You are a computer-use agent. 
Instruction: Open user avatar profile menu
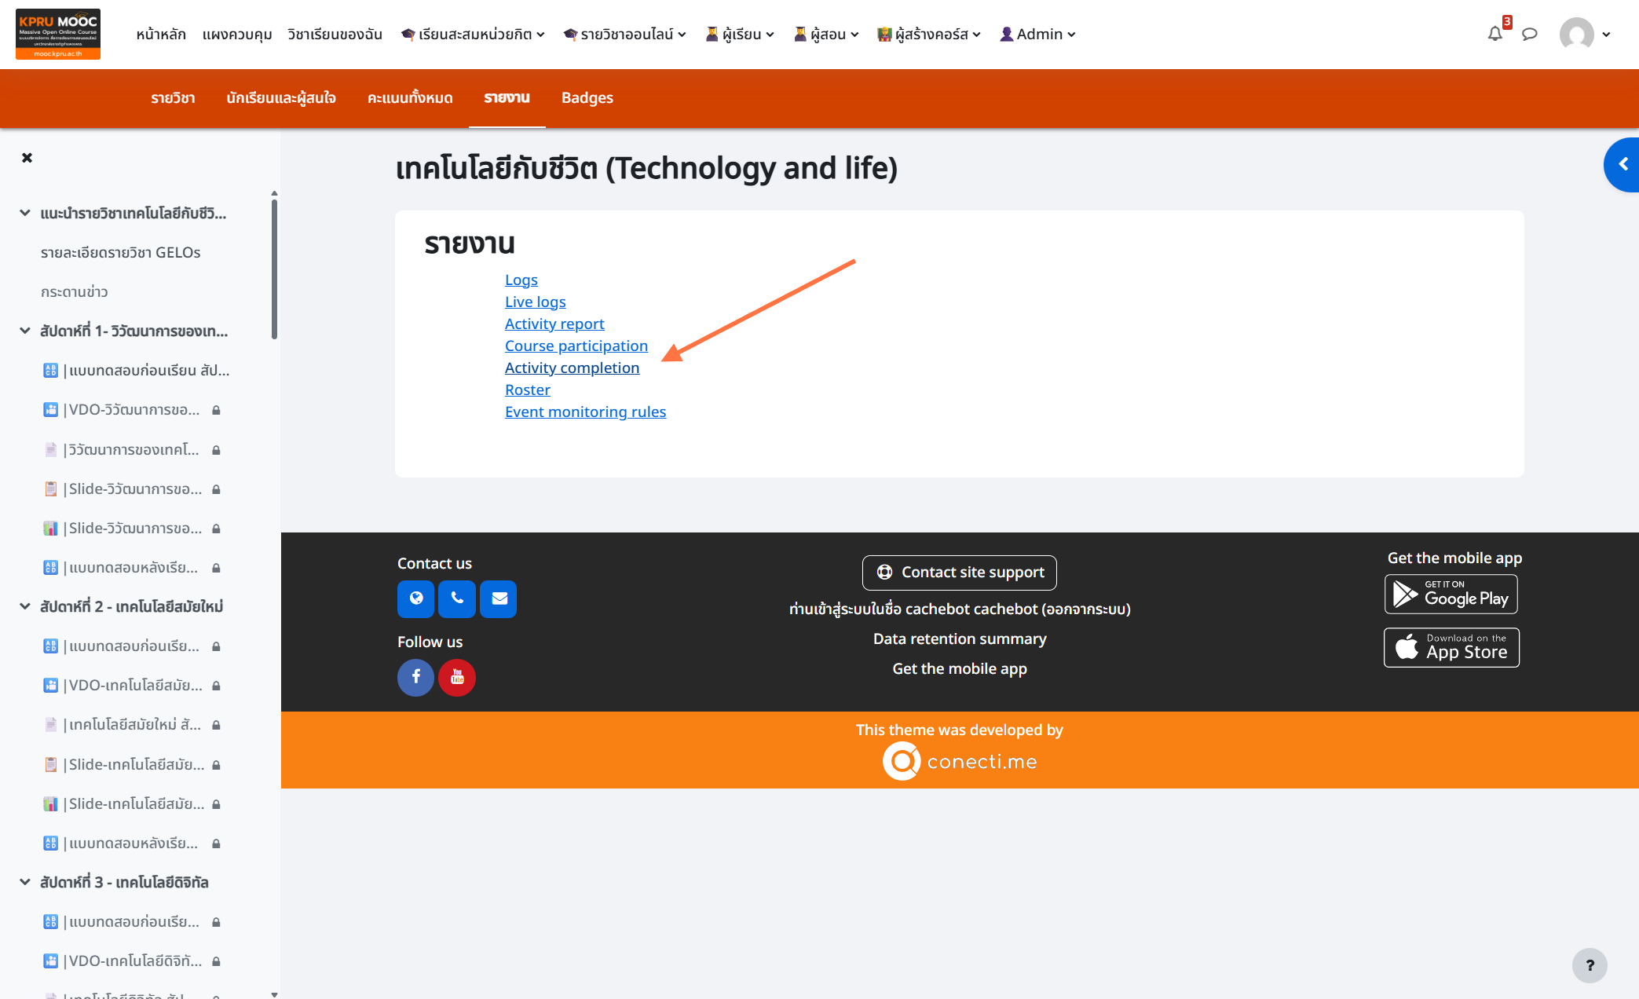1585,34
